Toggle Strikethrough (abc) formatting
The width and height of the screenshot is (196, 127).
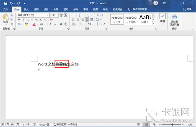tap(36, 20)
